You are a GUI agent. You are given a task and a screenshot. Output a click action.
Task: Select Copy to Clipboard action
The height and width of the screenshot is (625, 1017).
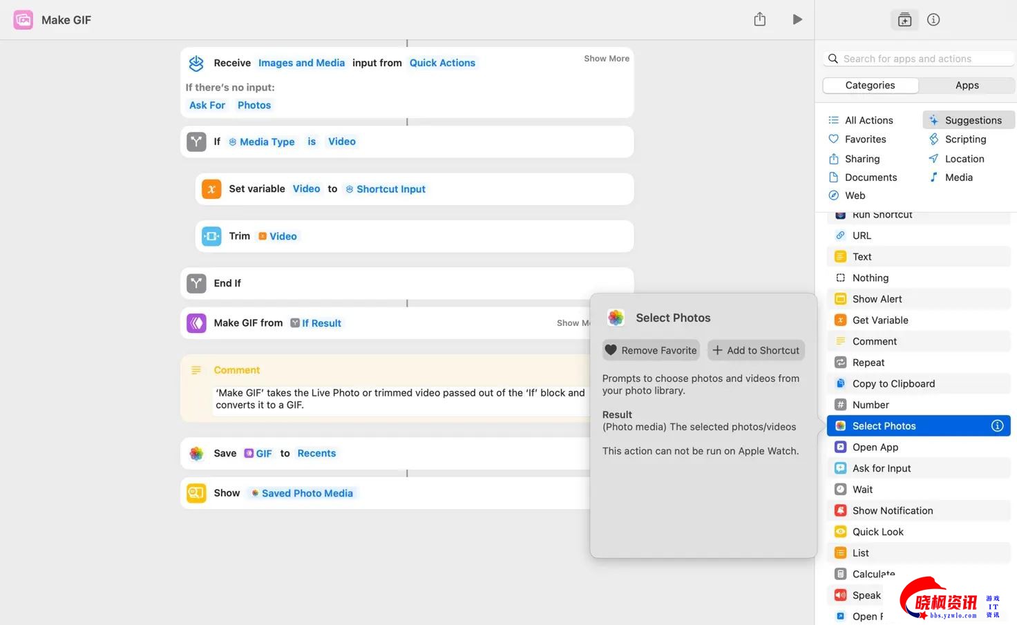point(918,384)
